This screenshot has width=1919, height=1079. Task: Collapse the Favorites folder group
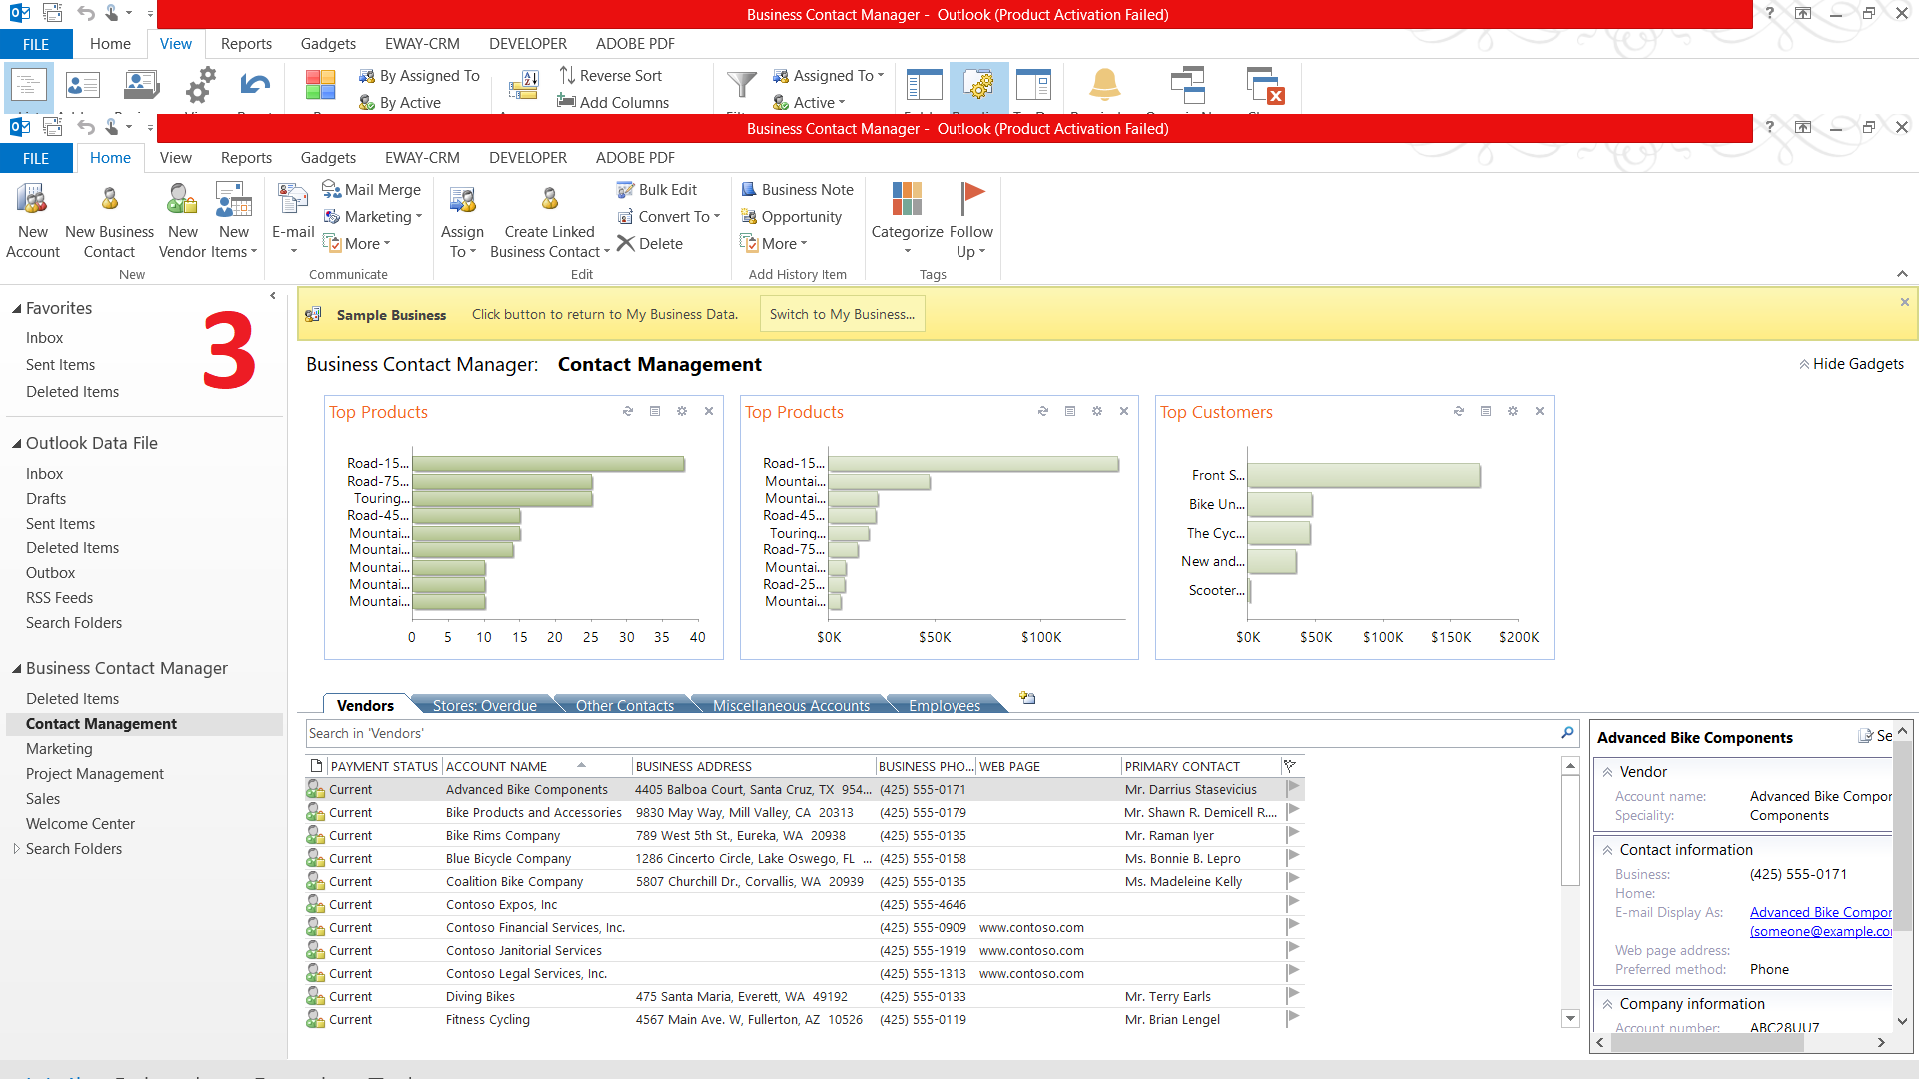pyautogui.click(x=16, y=309)
